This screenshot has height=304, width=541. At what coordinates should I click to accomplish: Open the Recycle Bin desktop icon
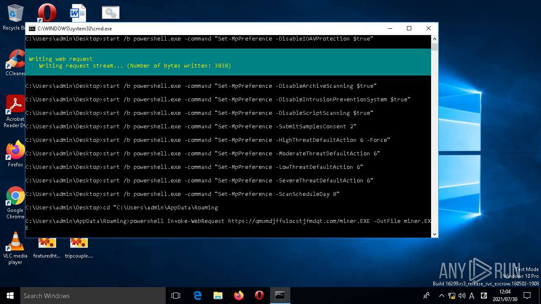point(15,17)
